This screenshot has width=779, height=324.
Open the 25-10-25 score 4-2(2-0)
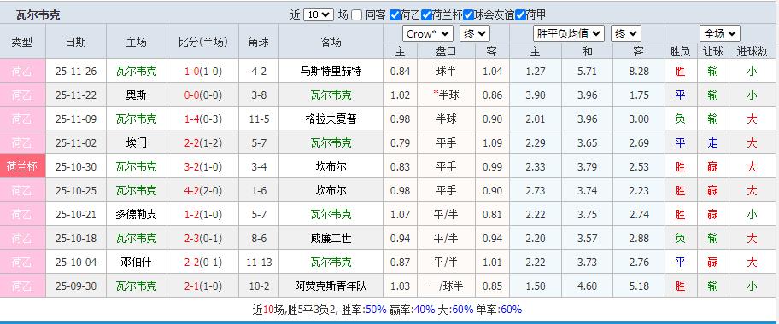(202, 190)
